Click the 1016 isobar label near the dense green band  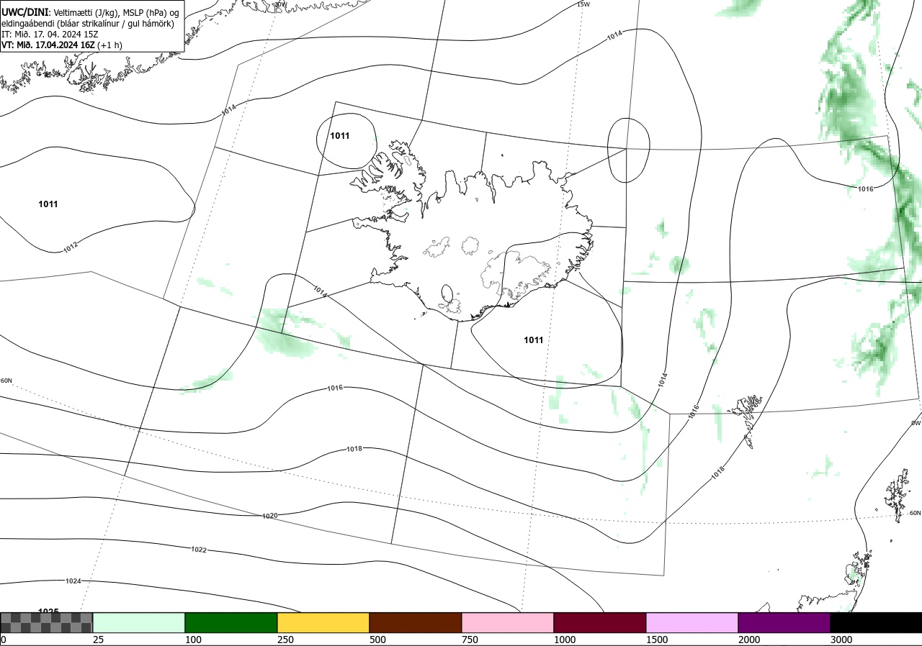coord(866,189)
